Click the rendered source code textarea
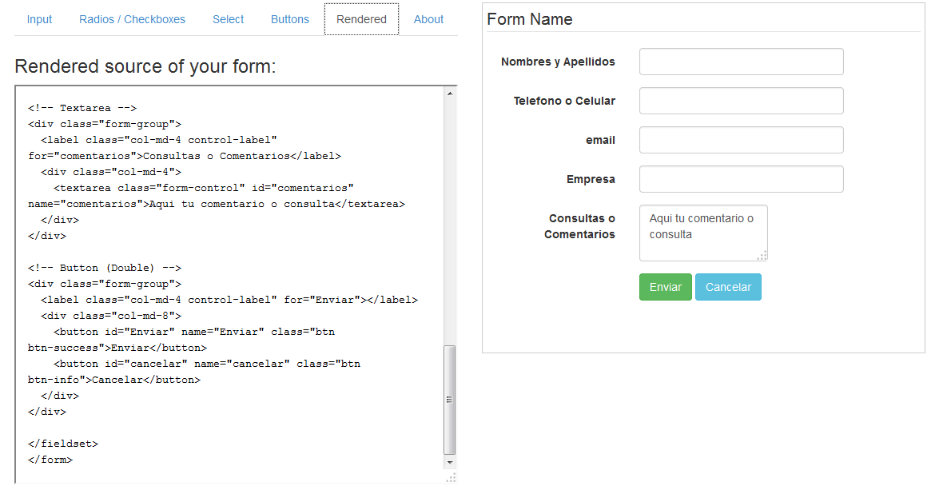Screen dimensions: 931x498 (x=232, y=280)
